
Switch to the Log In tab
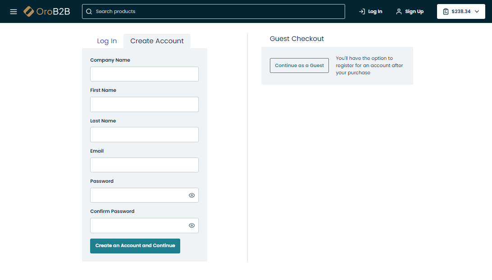pyautogui.click(x=107, y=41)
